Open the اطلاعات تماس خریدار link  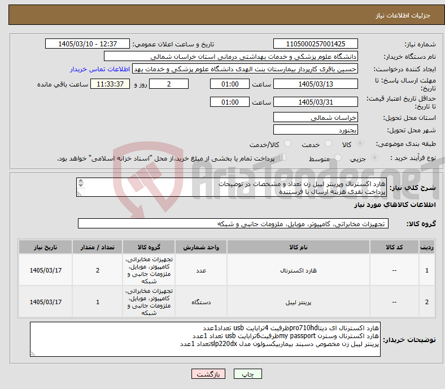pyautogui.click(x=100, y=69)
